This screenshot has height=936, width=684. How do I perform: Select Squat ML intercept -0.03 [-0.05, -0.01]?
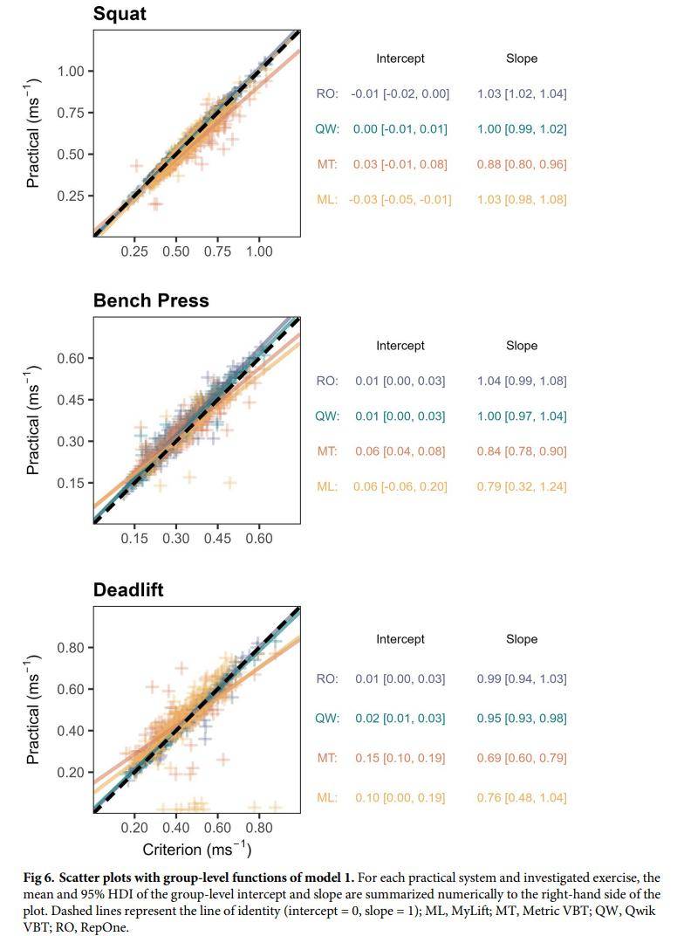click(400, 199)
